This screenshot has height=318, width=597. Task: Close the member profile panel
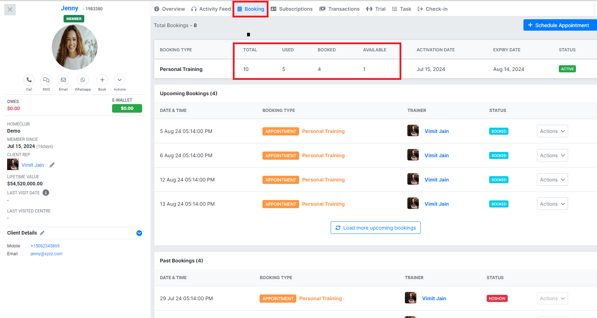tap(10, 10)
